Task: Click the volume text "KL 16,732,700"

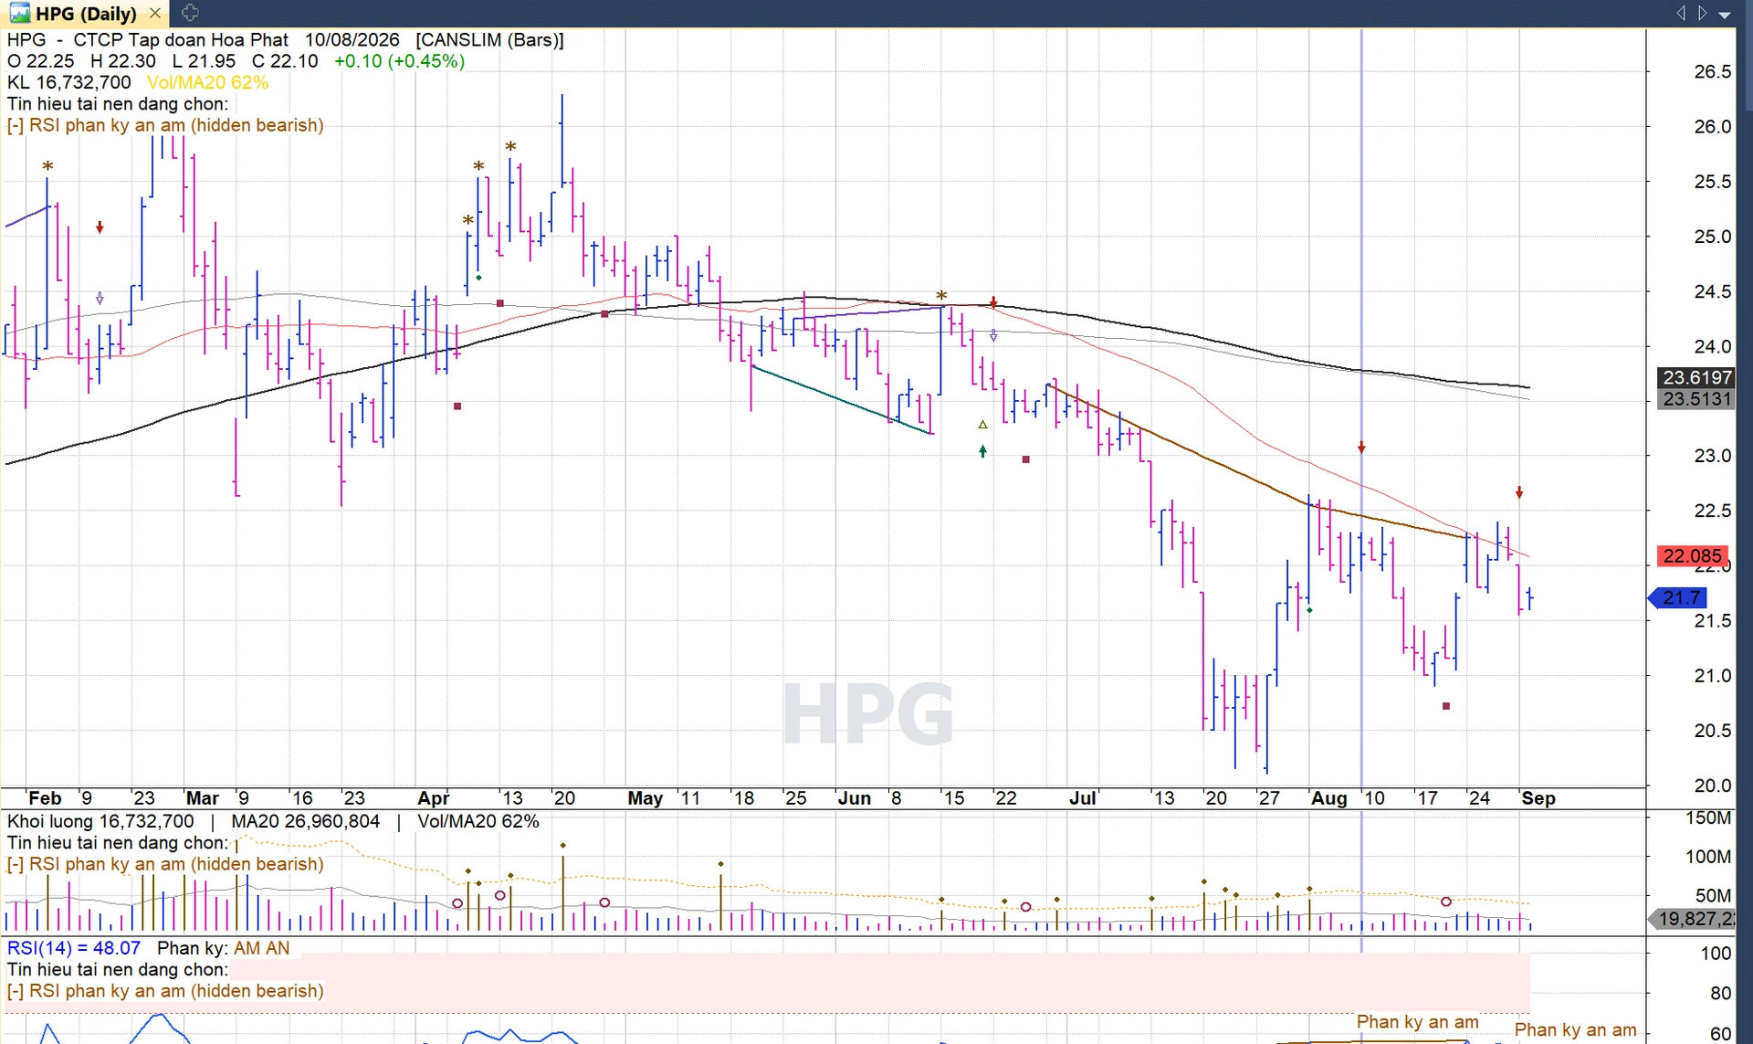Action: 69,82
